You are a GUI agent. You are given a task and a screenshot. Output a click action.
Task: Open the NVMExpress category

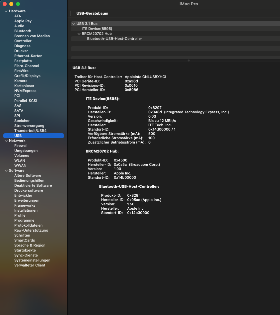25,91
